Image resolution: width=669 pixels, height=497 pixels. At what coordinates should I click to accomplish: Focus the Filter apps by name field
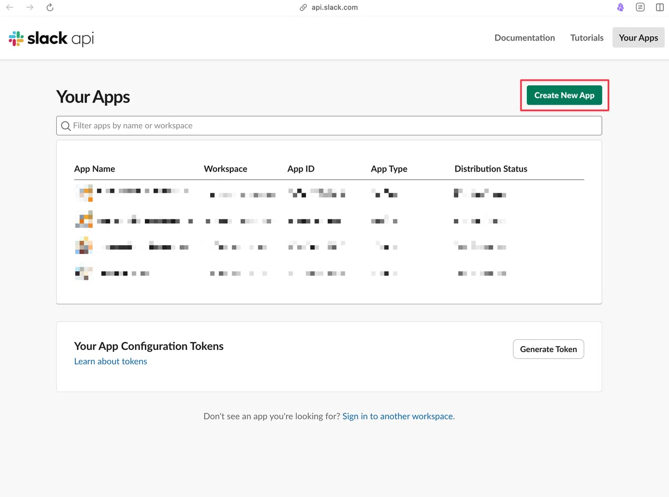pyautogui.click(x=329, y=125)
